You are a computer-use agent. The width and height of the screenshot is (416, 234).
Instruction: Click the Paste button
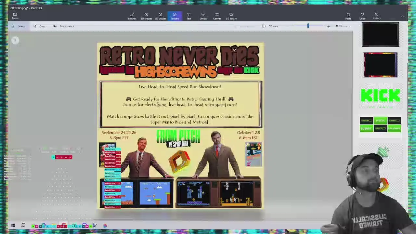[348, 16]
